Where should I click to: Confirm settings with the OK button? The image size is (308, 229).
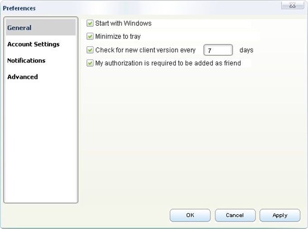[190, 215]
